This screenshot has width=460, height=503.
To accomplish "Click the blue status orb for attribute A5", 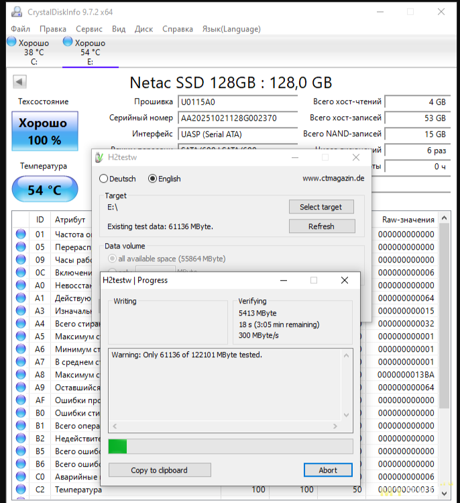I will click(x=21, y=336).
